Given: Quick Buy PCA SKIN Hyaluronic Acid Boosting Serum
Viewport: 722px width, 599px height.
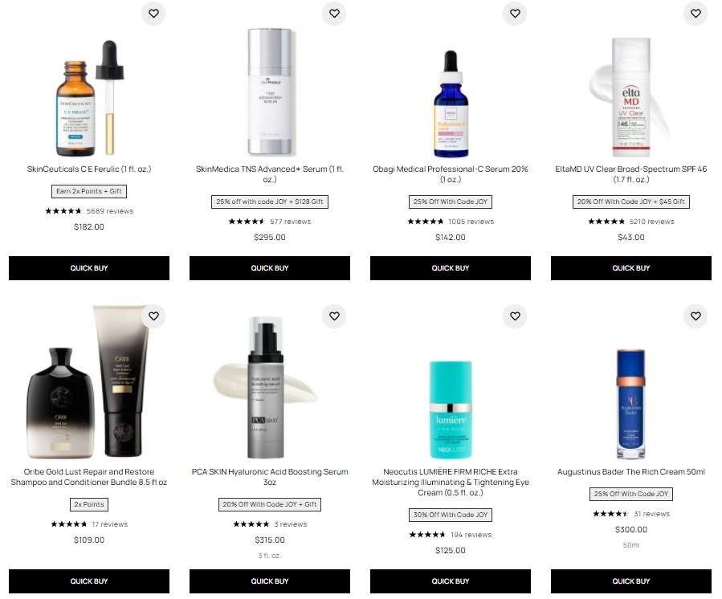Looking at the screenshot, I should (269, 581).
